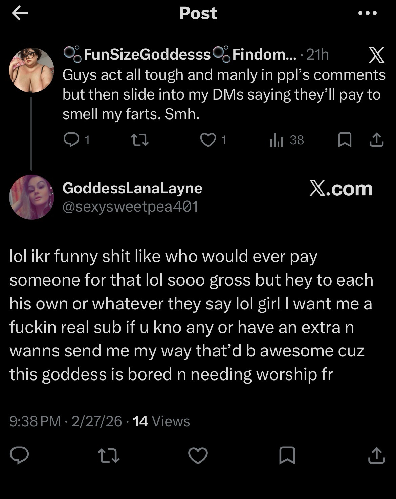This screenshot has width=396, height=499.
Task: Open FunSizeGoddesss profile picture
Action: click(31, 70)
